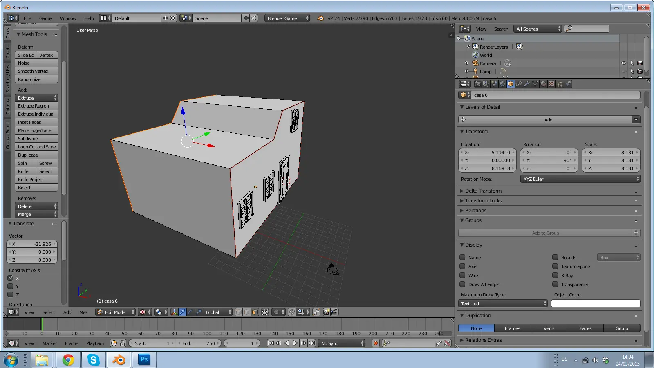The width and height of the screenshot is (654, 368).
Task: Toggle Camera visibility eye in outliner
Action: click(624, 63)
